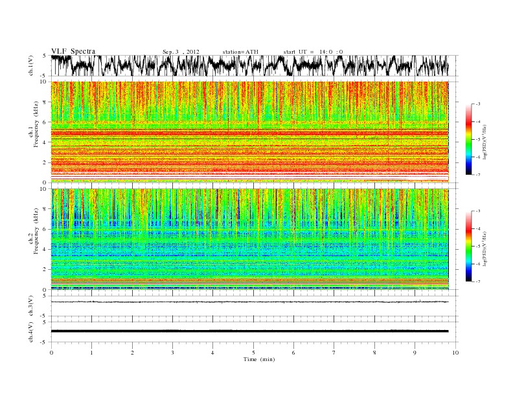Click the "-3" label on ch.1 color bar
The width and height of the screenshot is (513, 396).
coord(478,104)
